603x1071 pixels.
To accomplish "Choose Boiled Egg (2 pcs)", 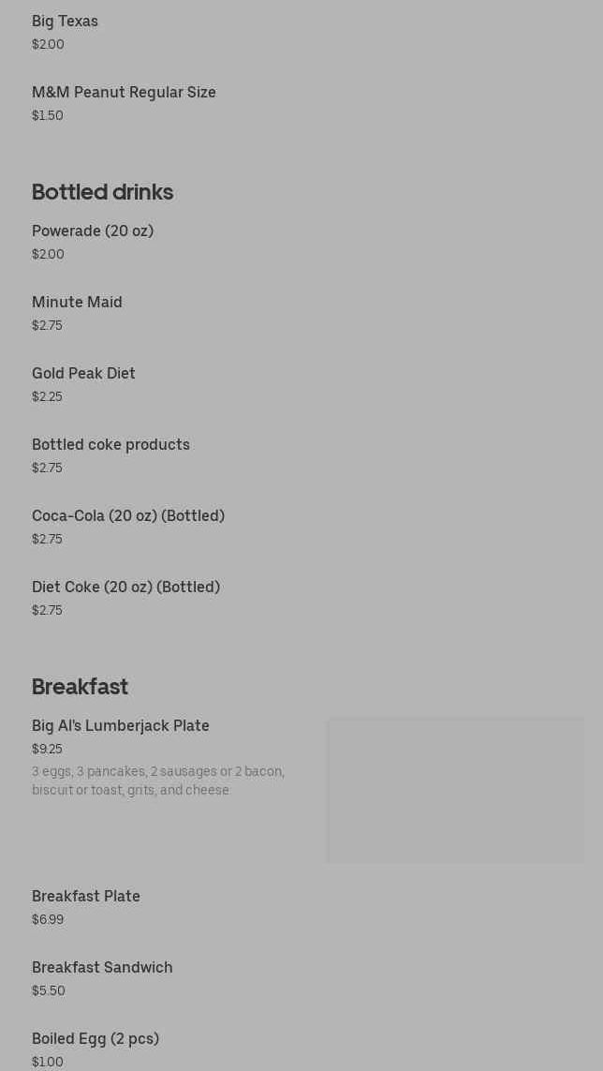I will (x=96, y=1039).
